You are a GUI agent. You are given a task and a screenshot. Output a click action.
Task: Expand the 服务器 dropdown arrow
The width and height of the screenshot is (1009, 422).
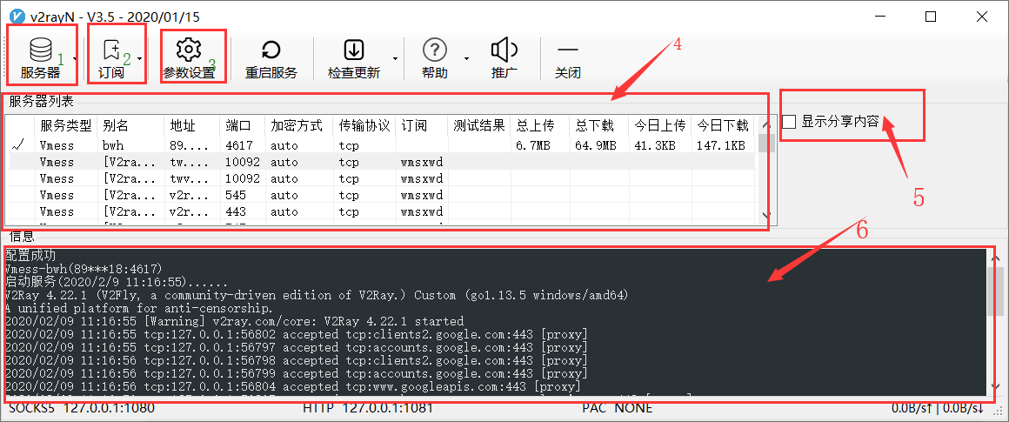coord(76,59)
